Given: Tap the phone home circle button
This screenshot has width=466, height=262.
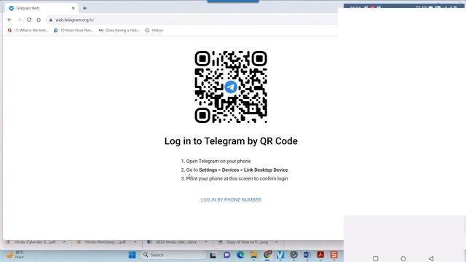Looking at the screenshot, I should (x=403, y=258).
